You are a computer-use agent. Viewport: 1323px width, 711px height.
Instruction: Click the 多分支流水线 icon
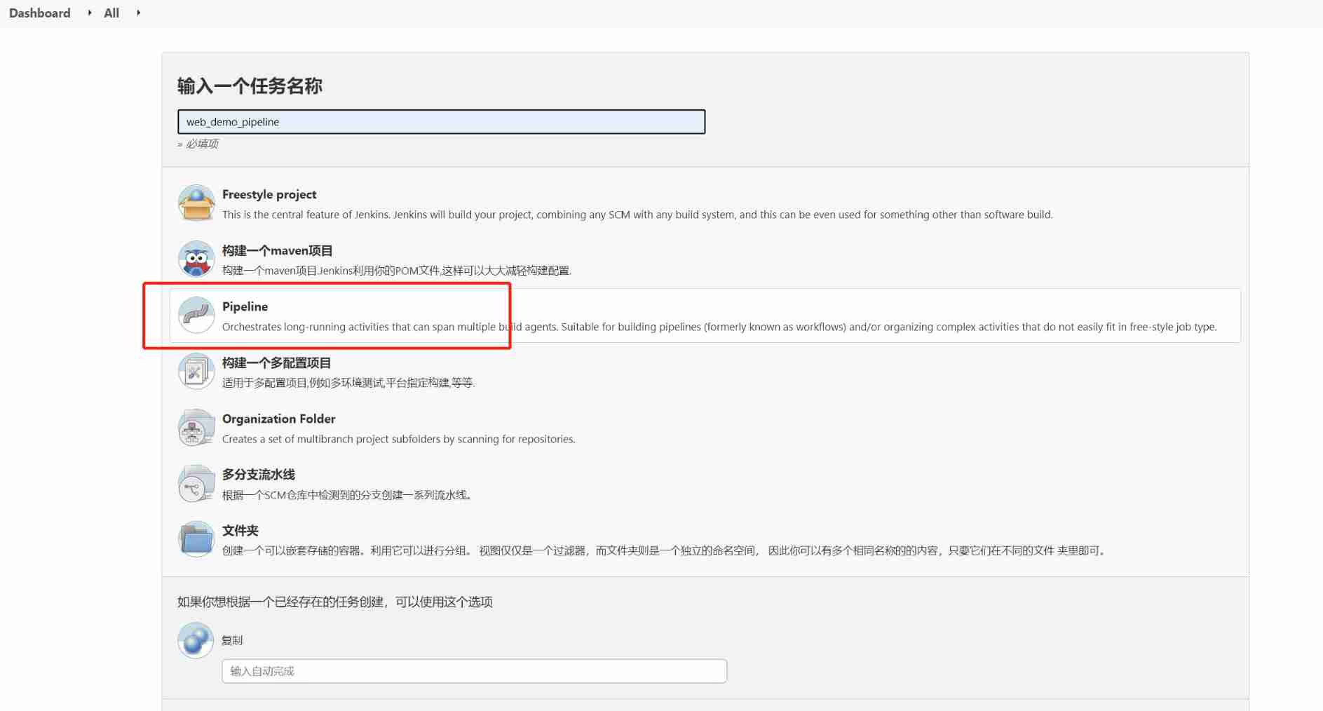point(196,484)
